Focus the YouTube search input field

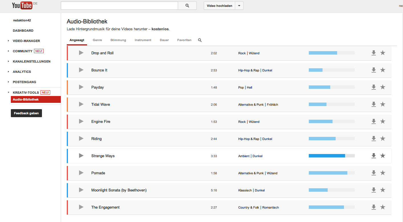[x=119, y=6]
